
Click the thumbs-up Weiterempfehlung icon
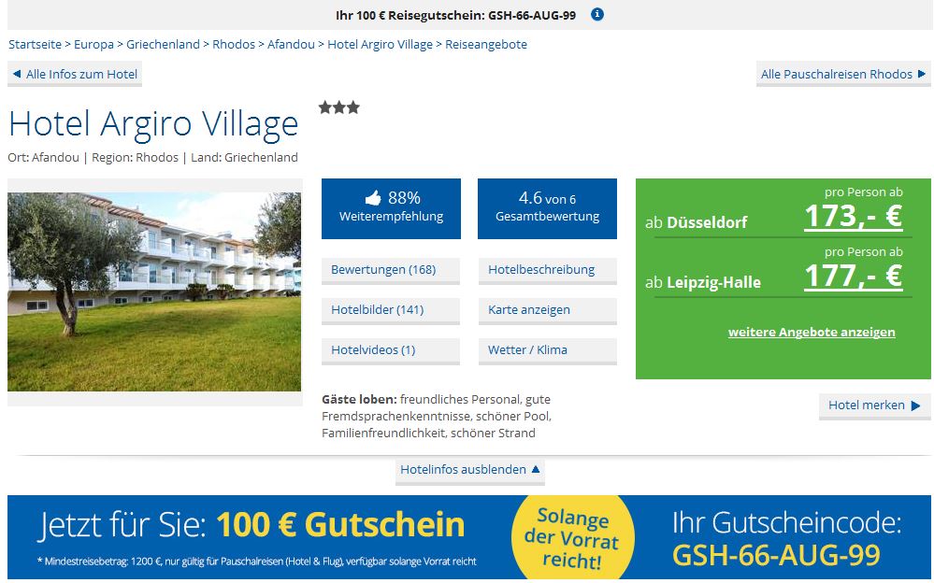373,197
